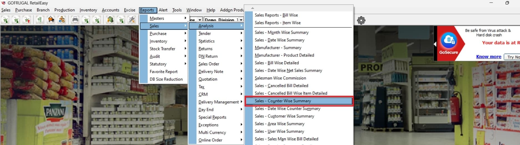Image resolution: width=520 pixels, height=145 pixels.
Task: Click the first green cart toolbar icon
Action: click(6, 20)
